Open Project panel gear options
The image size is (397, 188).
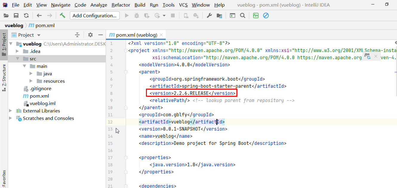[x=90, y=35]
